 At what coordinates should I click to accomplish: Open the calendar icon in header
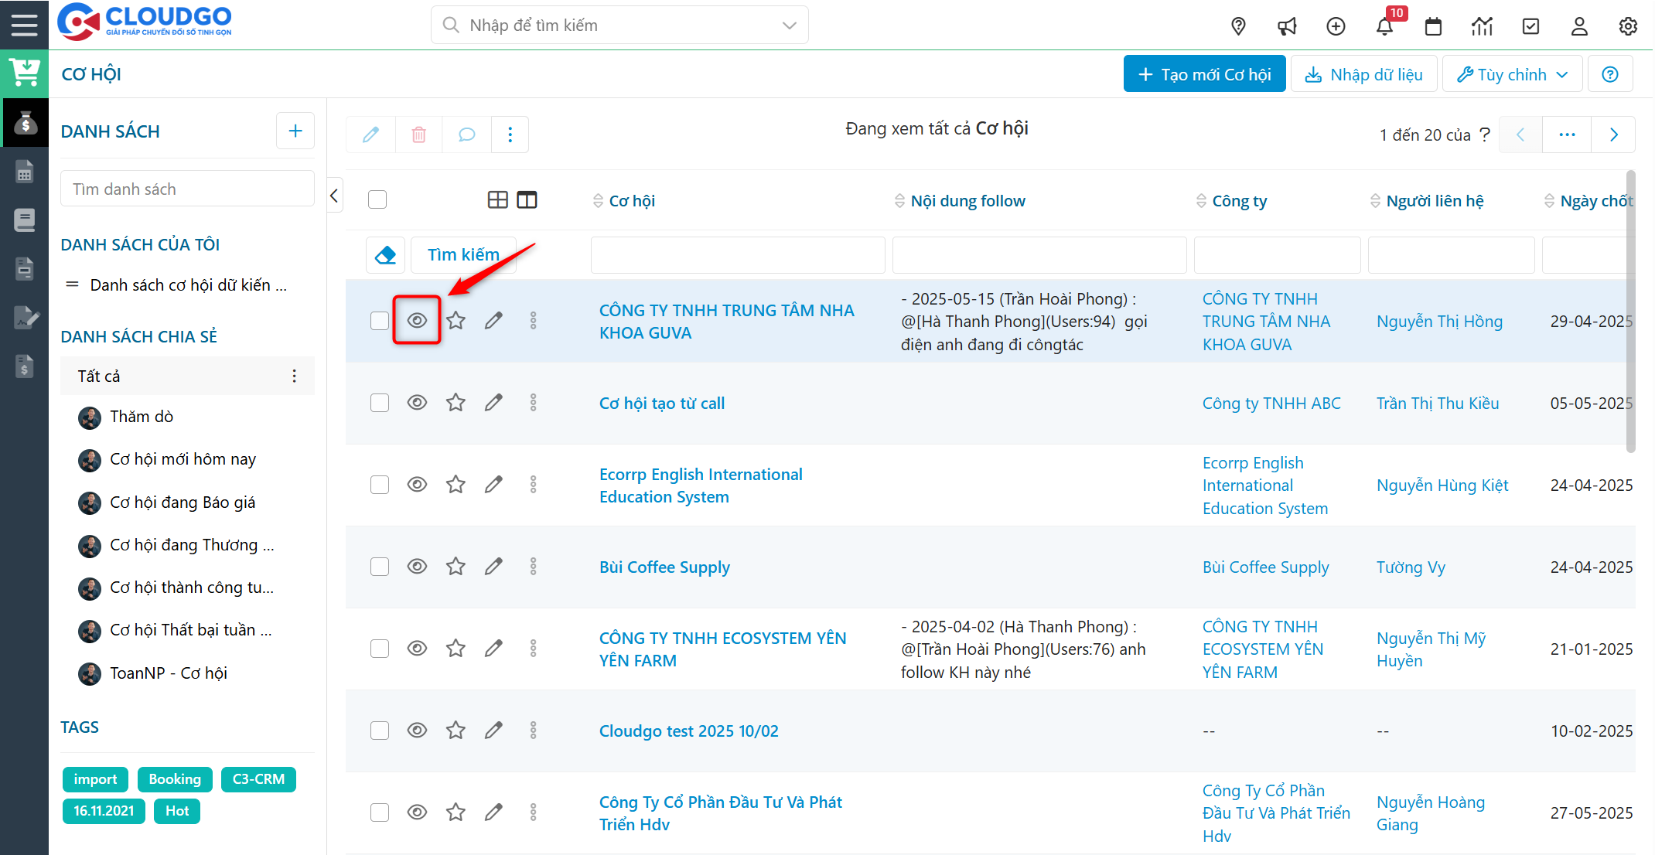click(x=1433, y=26)
